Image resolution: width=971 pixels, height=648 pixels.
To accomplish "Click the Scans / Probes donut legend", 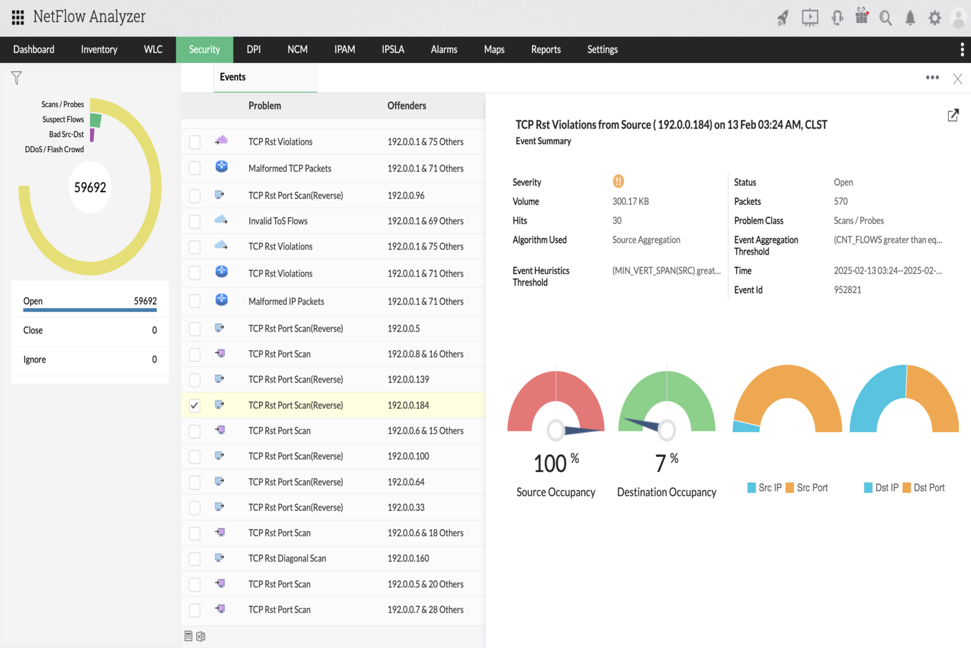I will (x=62, y=104).
